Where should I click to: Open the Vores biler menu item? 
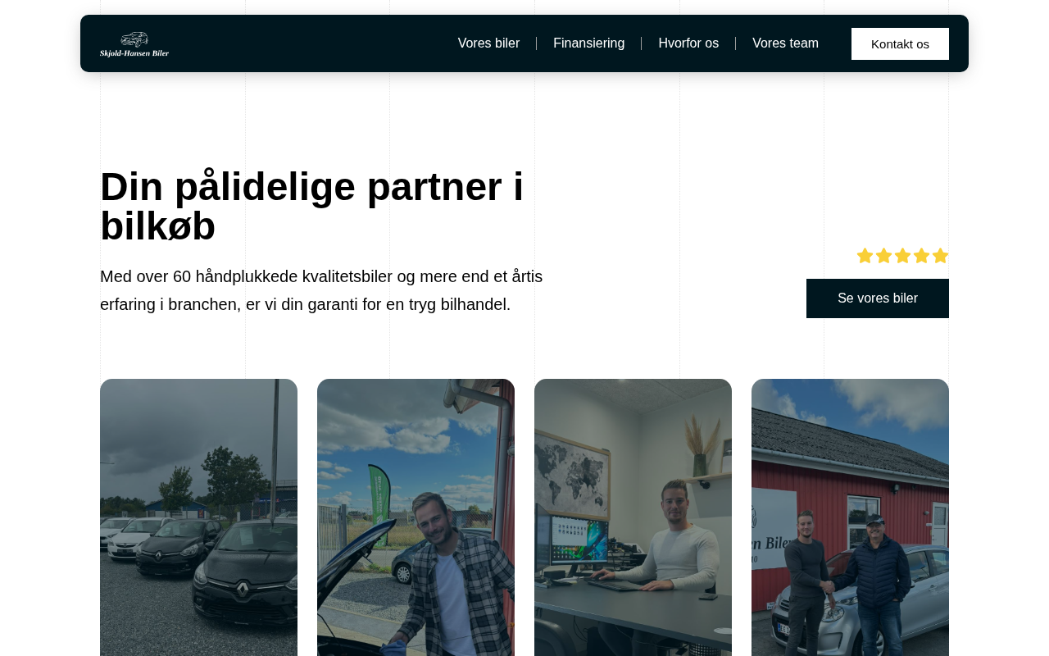click(x=488, y=43)
